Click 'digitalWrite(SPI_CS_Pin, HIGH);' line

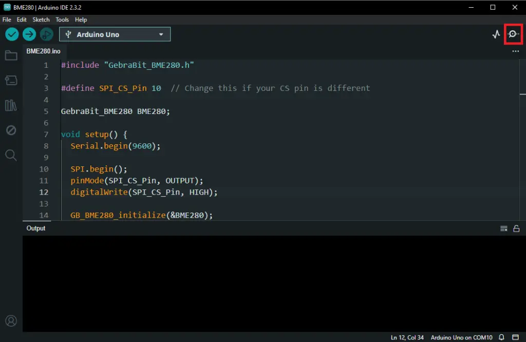click(x=144, y=193)
